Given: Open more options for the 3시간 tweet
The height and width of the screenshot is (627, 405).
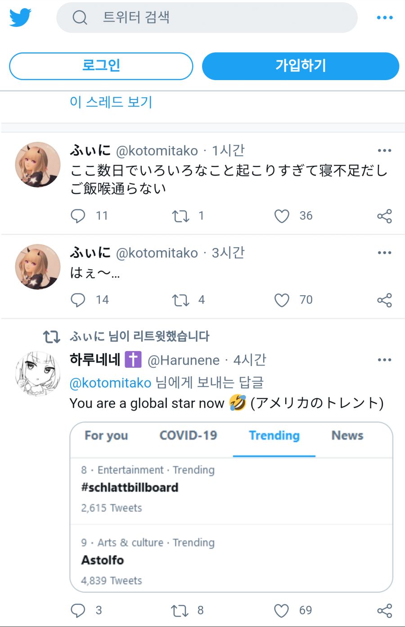Looking at the screenshot, I should [384, 253].
